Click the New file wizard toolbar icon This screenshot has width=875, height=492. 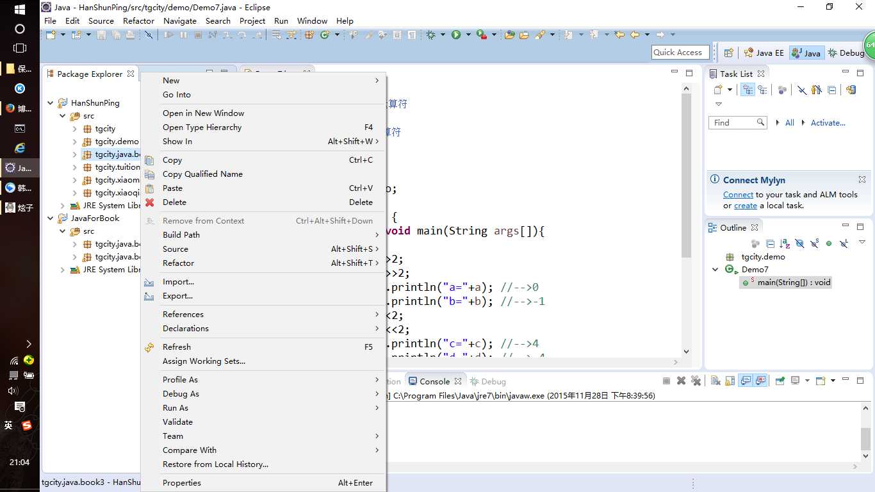[51, 35]
